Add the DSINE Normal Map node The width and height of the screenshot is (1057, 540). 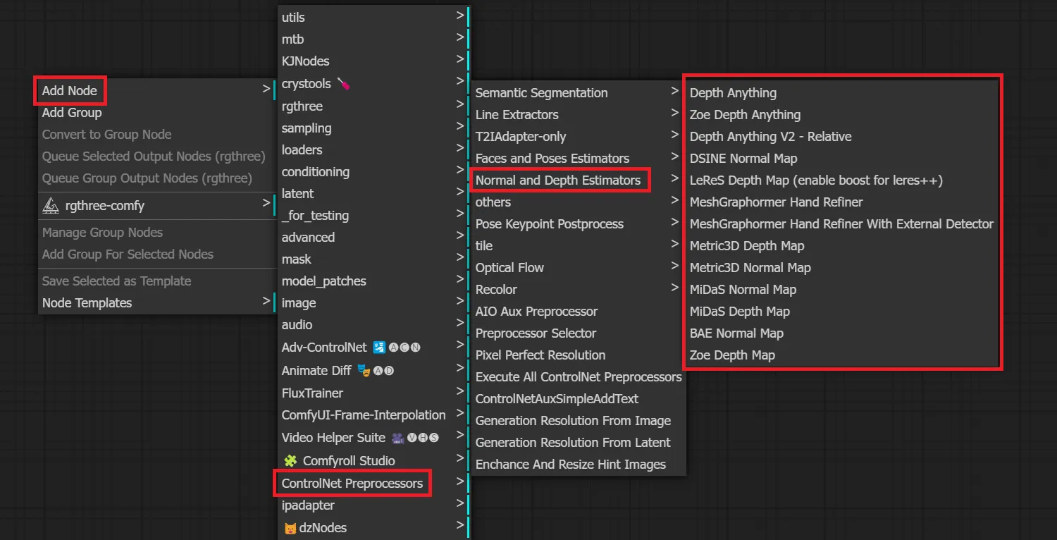pos(842,158)
